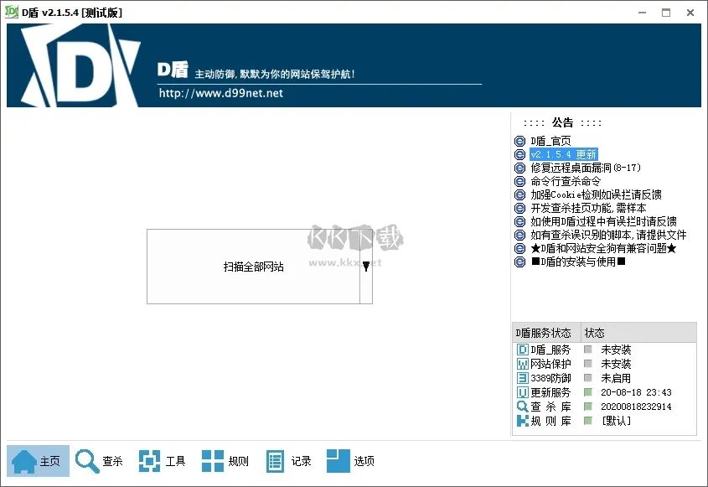This screenshot has height=487, width=708.
Task: Toggle the 更新服务 green status indicator
Action: click(x=589, y=391)
